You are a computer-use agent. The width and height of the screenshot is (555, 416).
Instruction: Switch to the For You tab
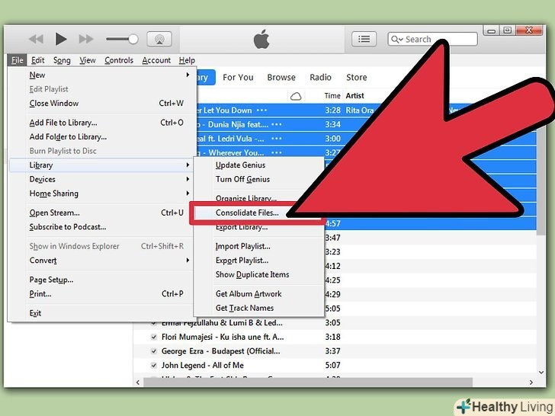tap(238, 78)
